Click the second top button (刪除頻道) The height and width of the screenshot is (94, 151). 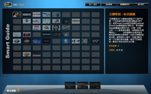(x=109, y=5)
